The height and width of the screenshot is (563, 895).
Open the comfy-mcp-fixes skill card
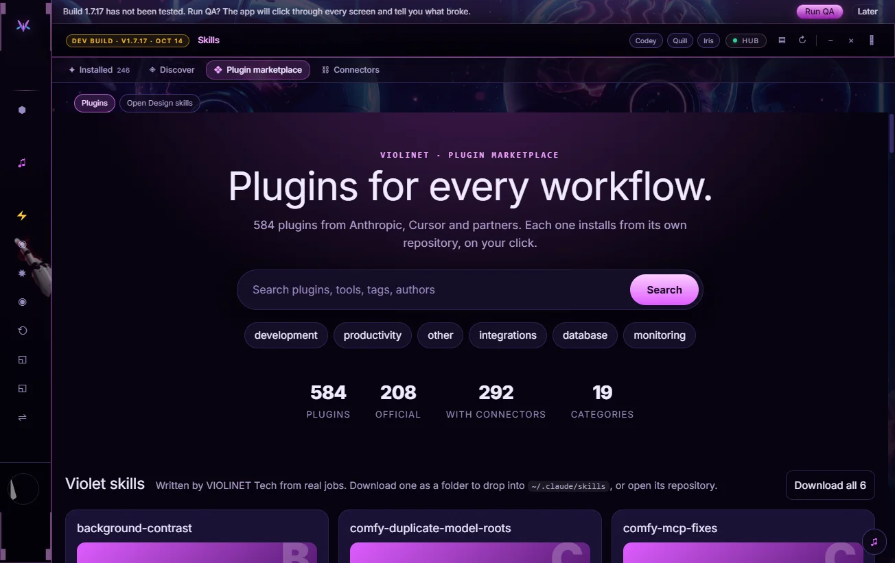click(743, 536)
